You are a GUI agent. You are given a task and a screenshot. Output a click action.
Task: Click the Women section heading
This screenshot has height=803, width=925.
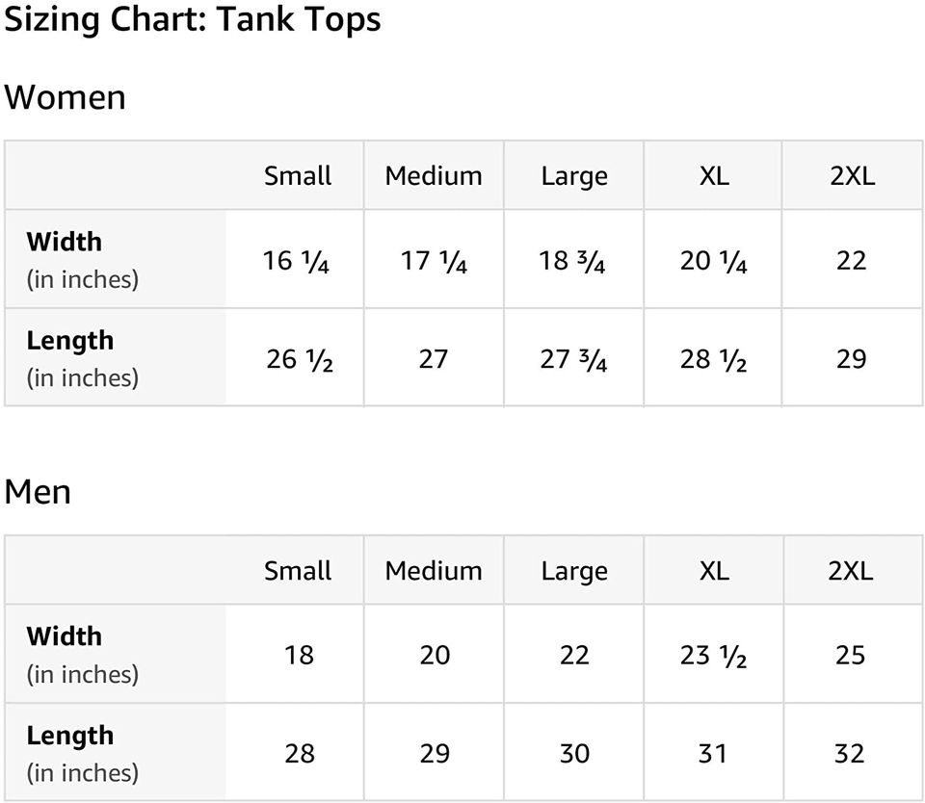click(65, 98)
